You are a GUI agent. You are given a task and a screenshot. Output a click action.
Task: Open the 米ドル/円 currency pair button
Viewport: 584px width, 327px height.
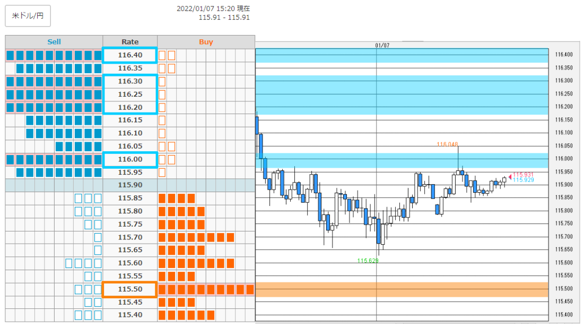tap(28, 16)
